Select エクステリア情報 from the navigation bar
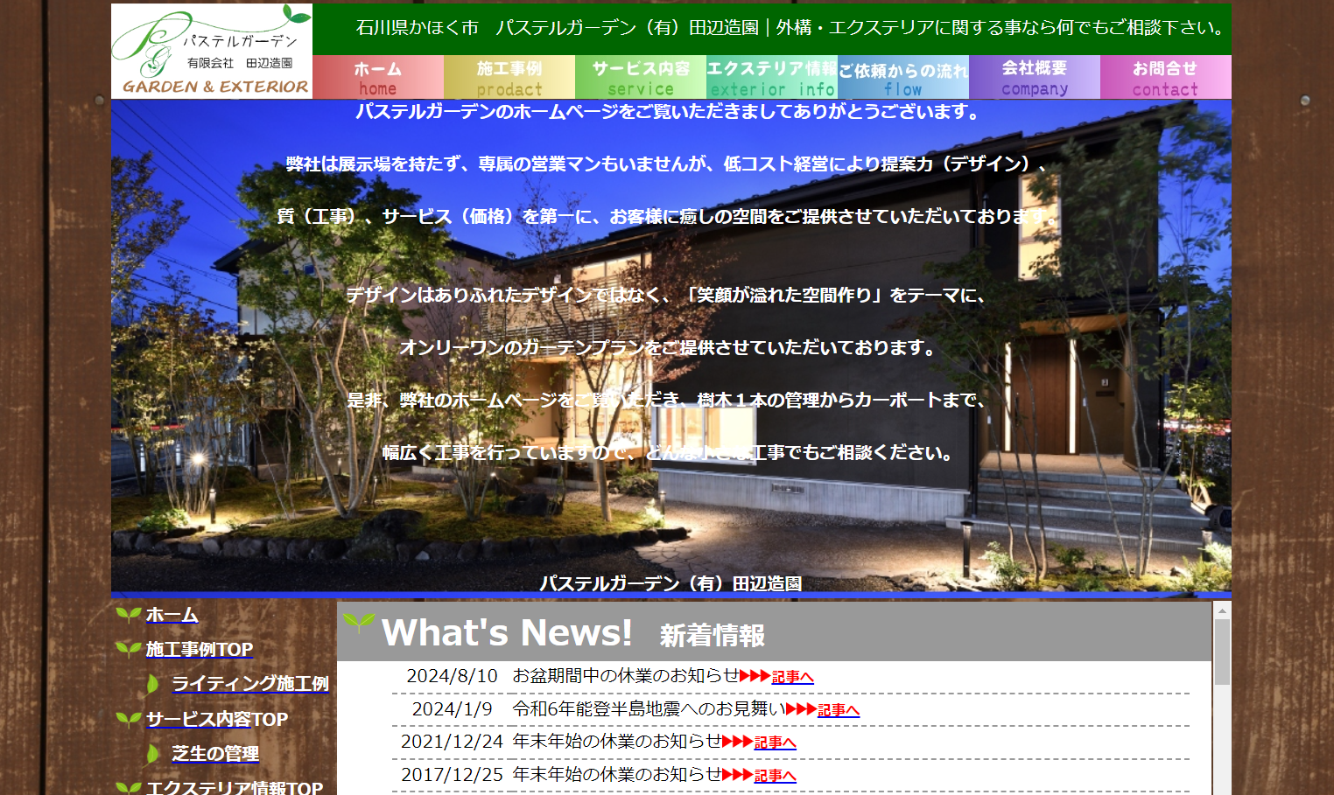 pos(771,77)
